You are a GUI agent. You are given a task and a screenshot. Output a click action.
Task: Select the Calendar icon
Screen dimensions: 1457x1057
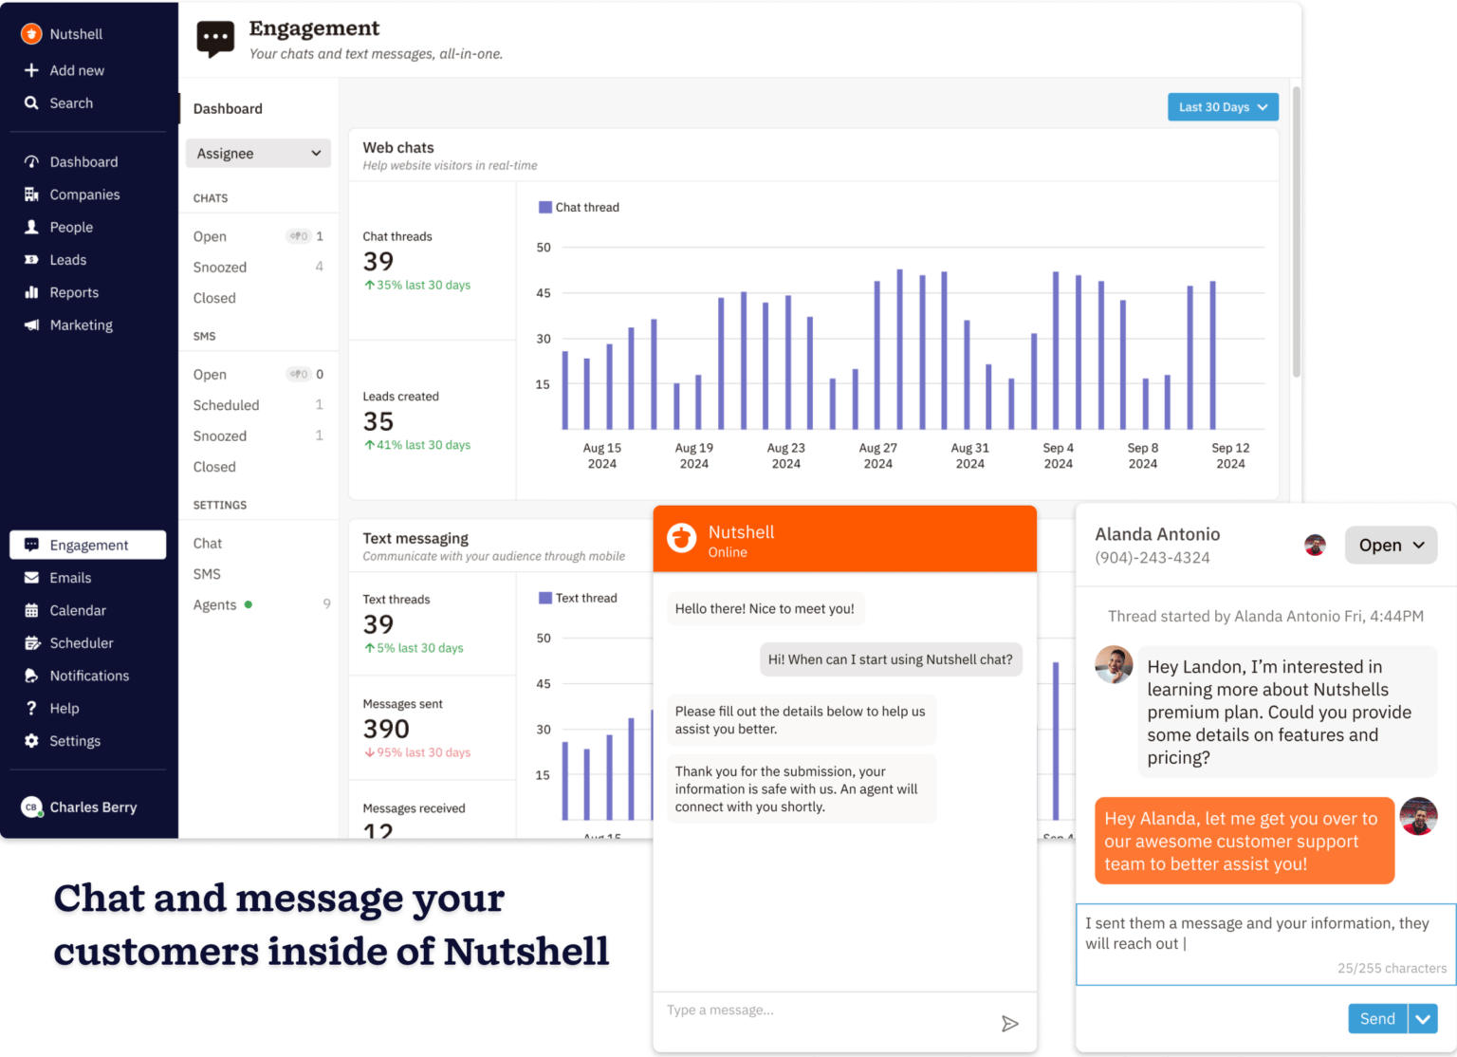pyautogui.click(x=31, y=610)
